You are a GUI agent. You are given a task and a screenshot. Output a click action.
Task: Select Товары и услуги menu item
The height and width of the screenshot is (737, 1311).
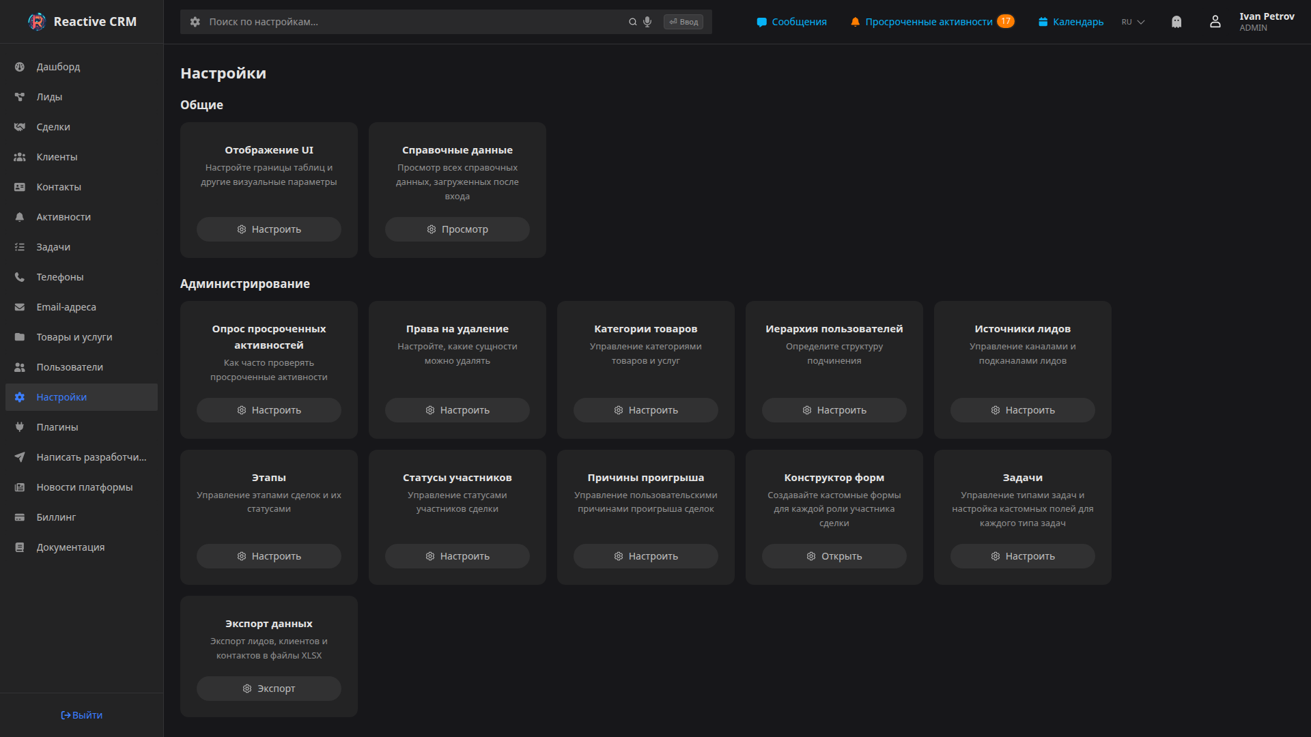point(81,337)
